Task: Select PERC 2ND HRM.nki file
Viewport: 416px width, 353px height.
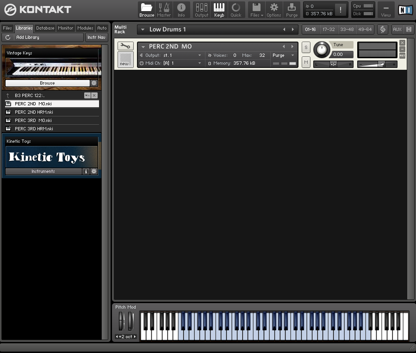Action: (52, 112)
